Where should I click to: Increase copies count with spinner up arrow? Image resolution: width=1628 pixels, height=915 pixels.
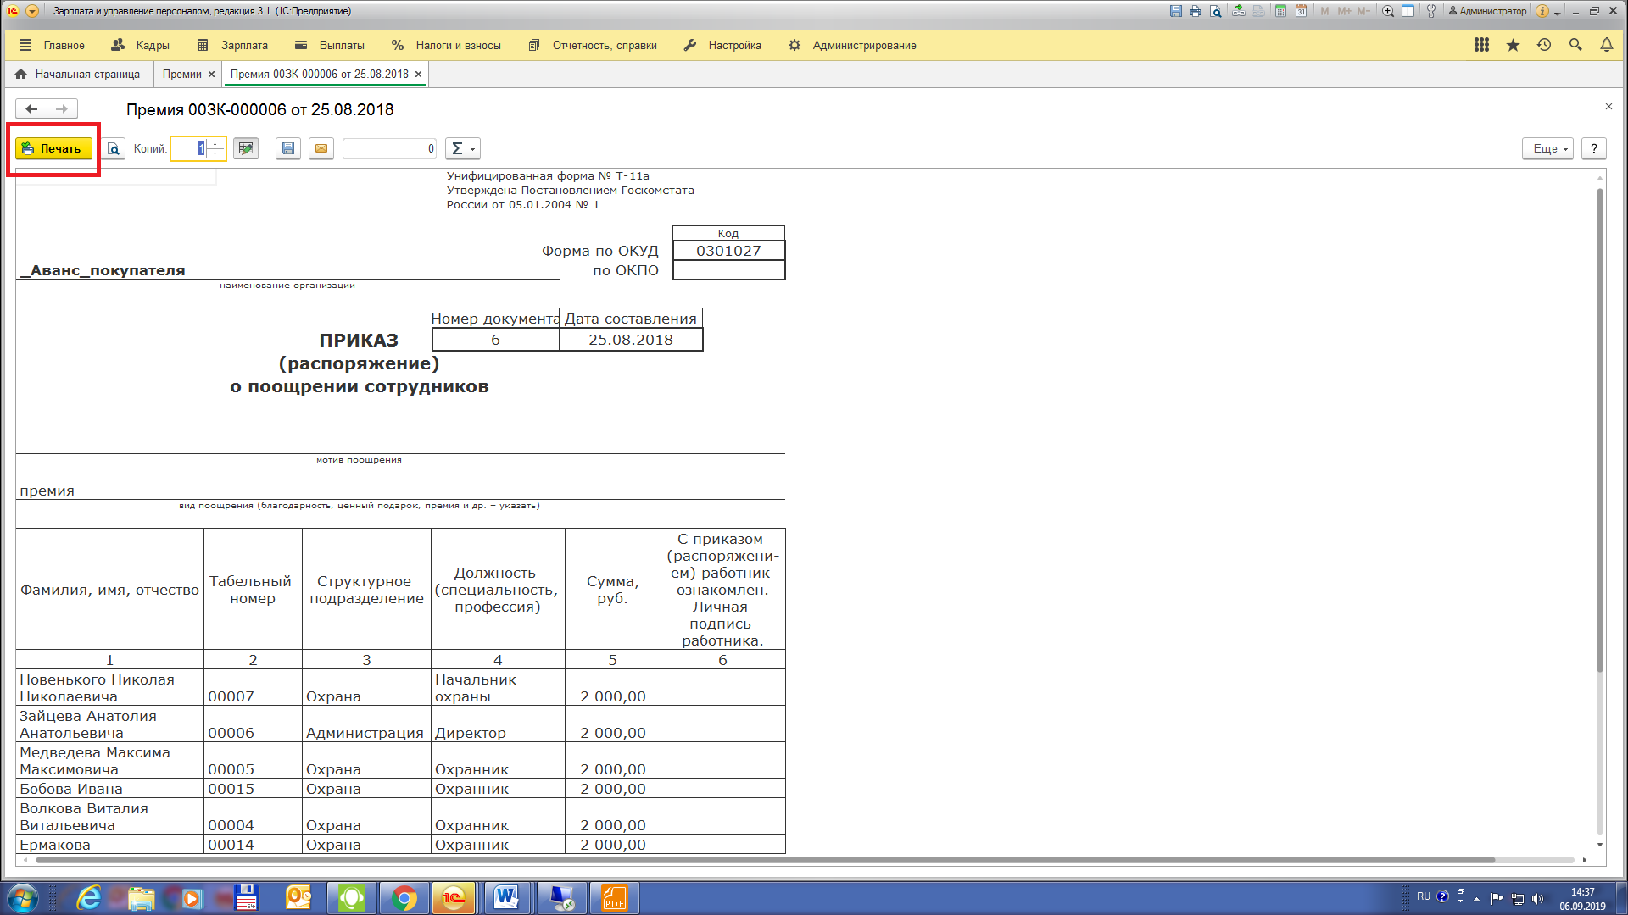[x=216, y=143]
